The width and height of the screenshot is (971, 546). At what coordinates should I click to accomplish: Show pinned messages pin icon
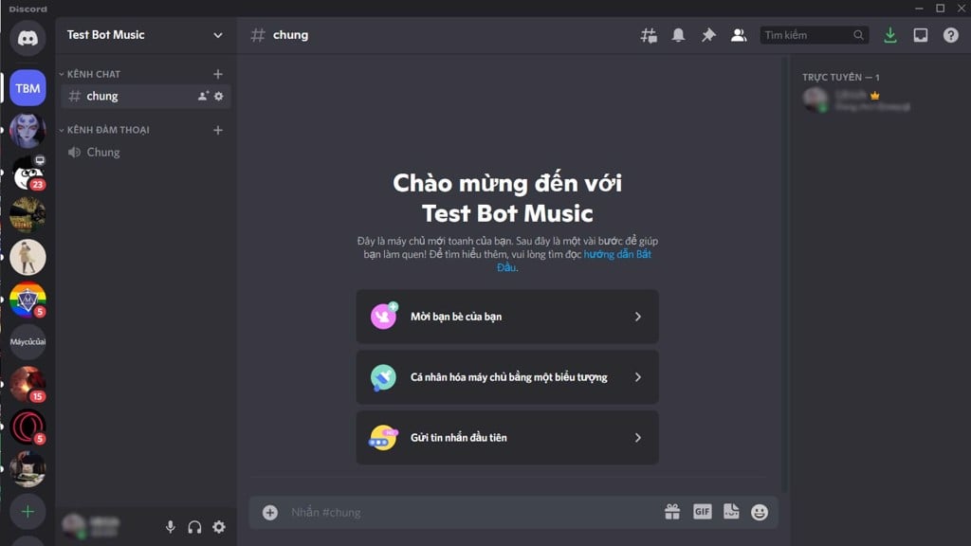[708, 35]
